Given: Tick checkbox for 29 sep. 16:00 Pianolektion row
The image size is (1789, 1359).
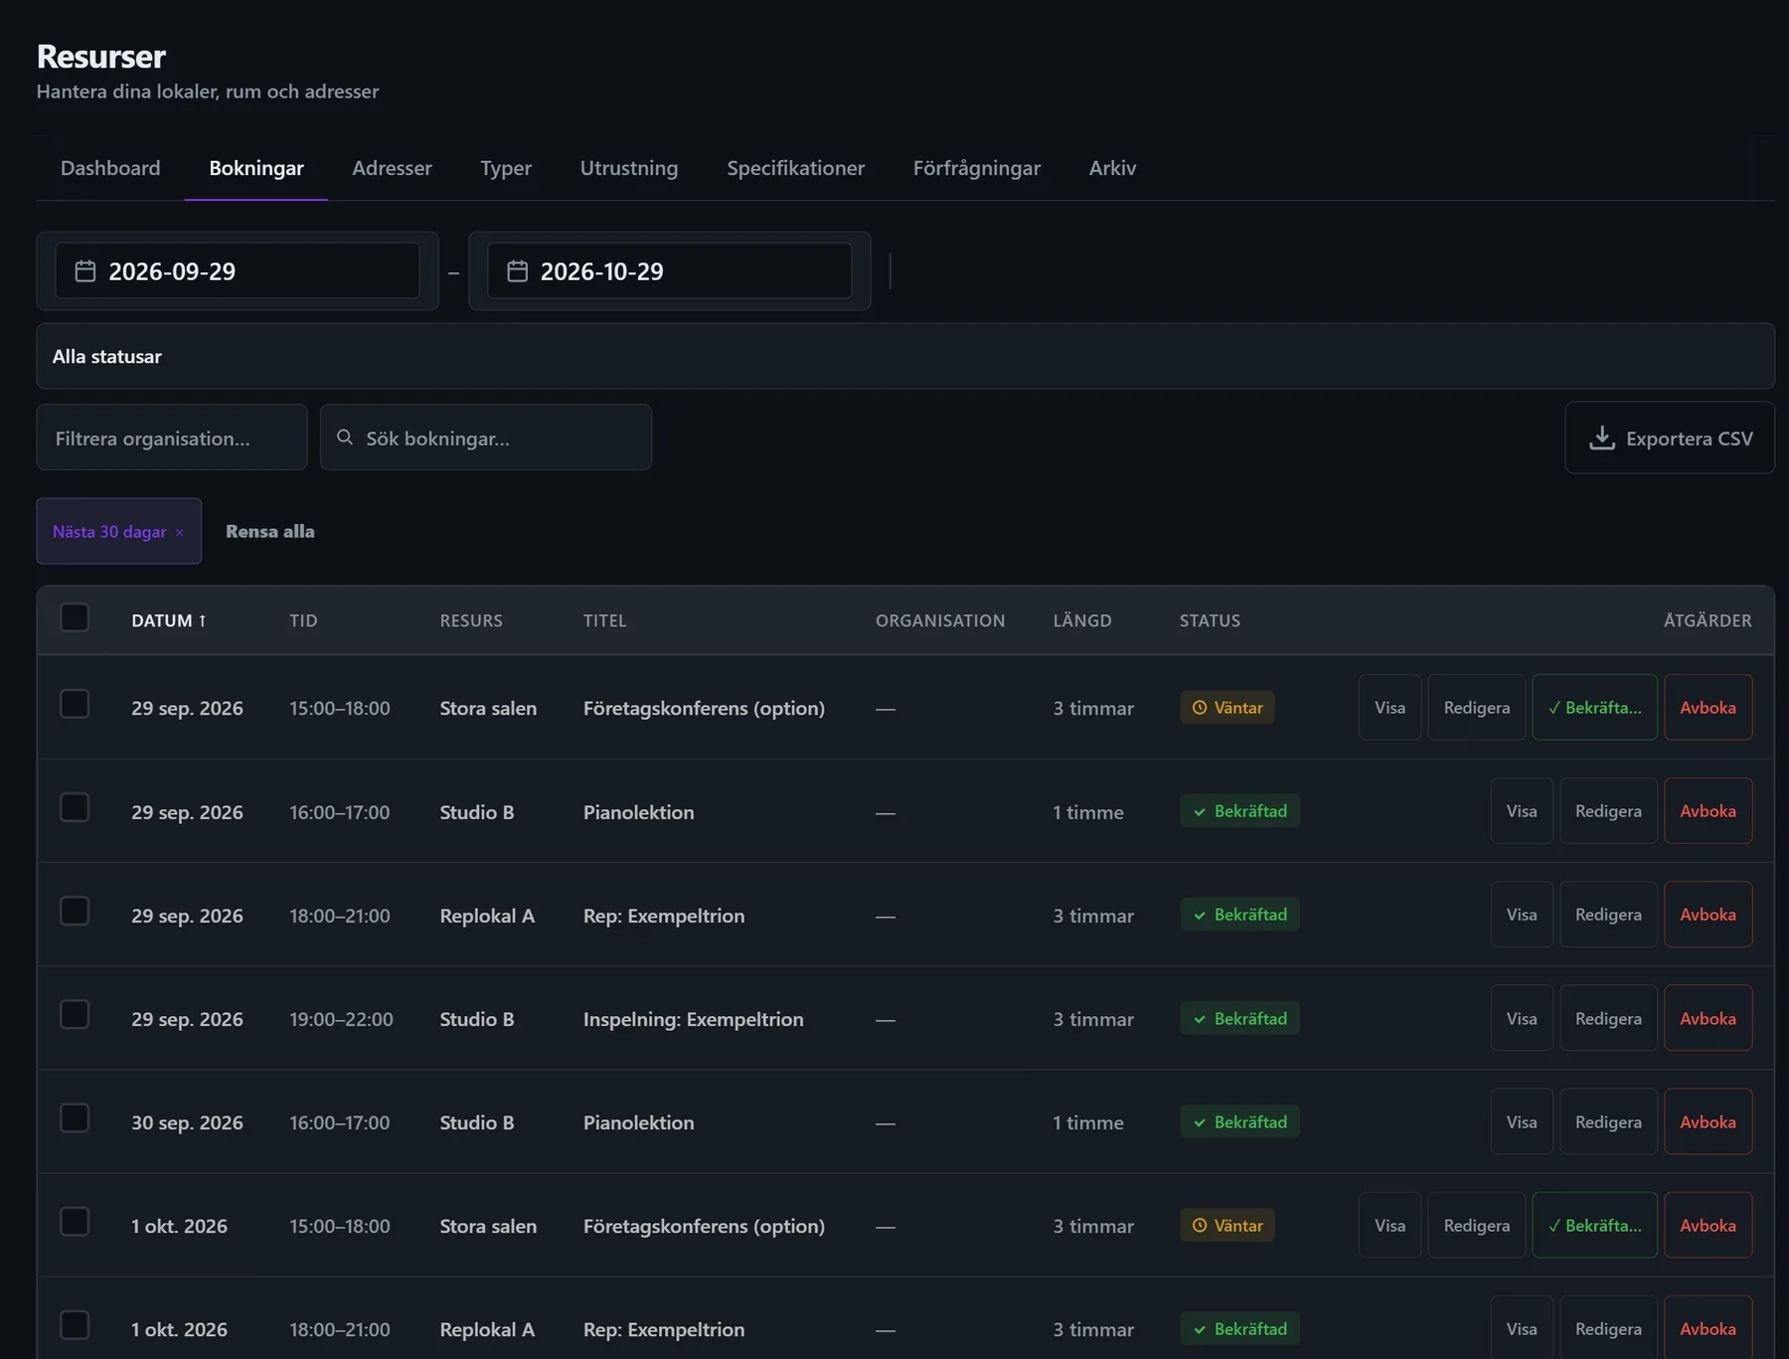Looking at the screenshot, I should point(75,807).
